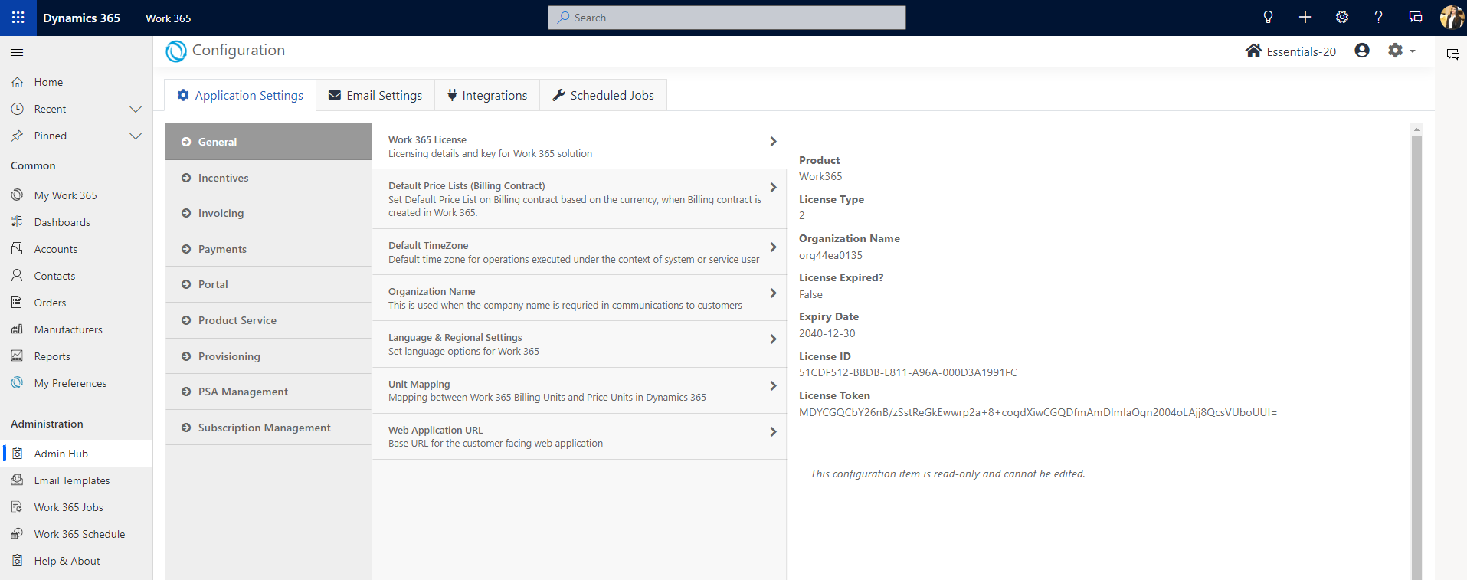Click the Essentials-20 home icon
Image resolution: width=1467 pixels, height=580 pixels.
click(1253, 51)
